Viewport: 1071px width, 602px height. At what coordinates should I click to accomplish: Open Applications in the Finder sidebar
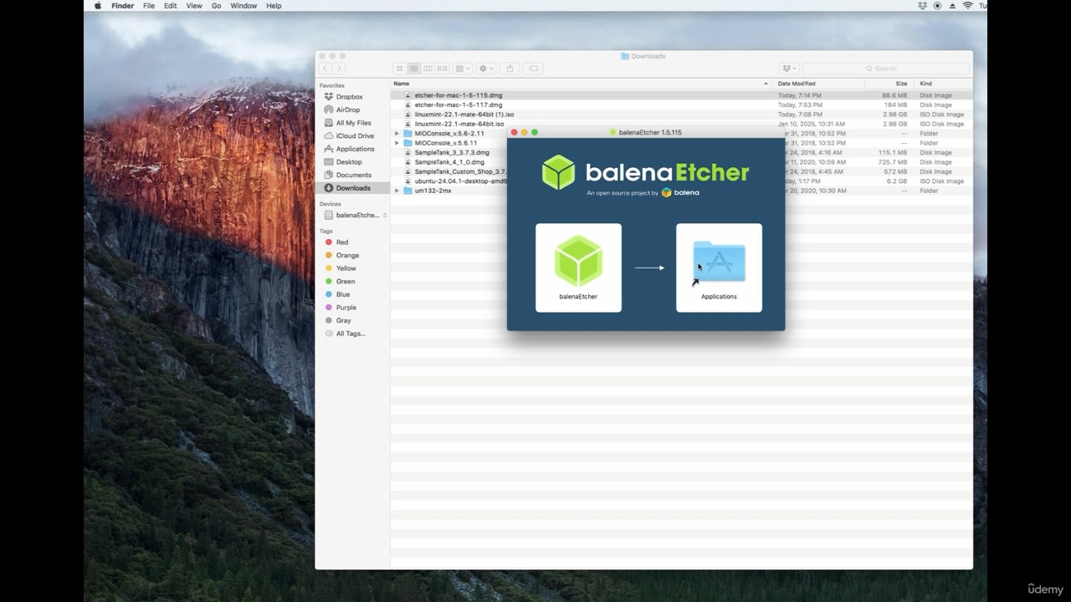355,149
